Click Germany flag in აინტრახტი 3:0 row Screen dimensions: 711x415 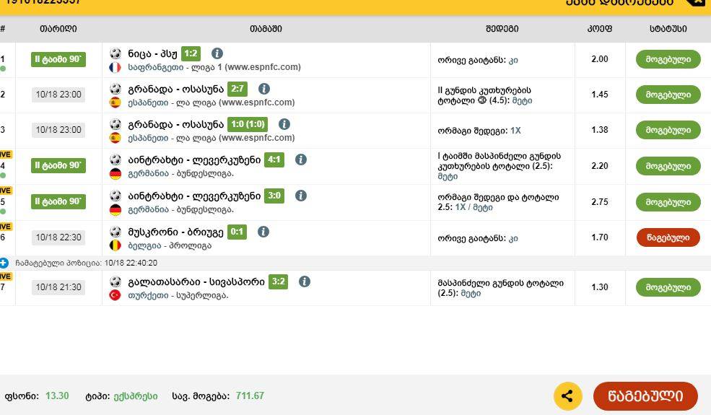click(115, 210)
